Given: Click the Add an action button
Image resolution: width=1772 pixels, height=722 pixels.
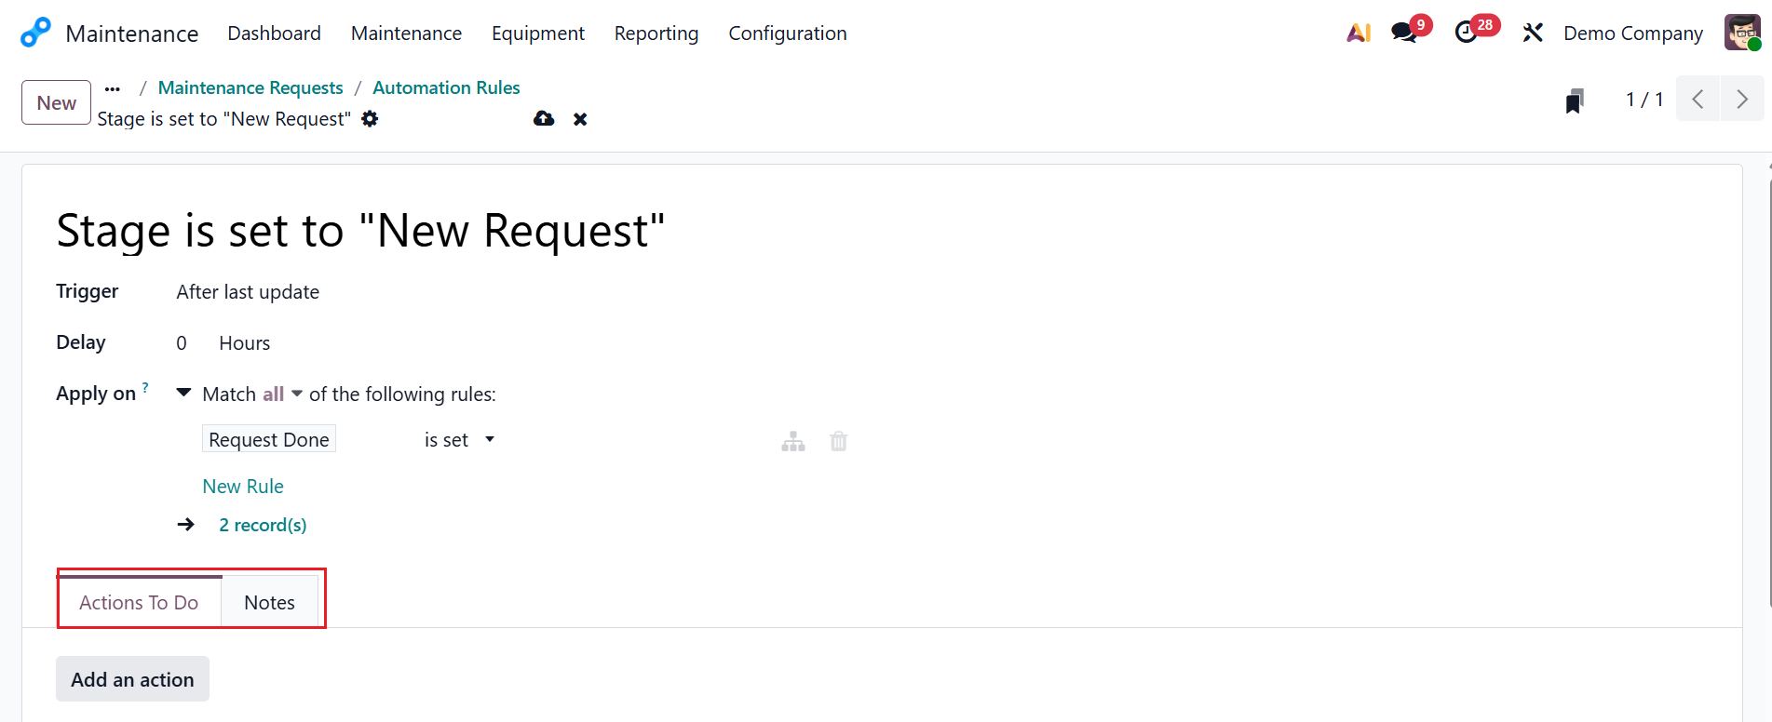Looking at the screenshot, I should coord(132,679).
